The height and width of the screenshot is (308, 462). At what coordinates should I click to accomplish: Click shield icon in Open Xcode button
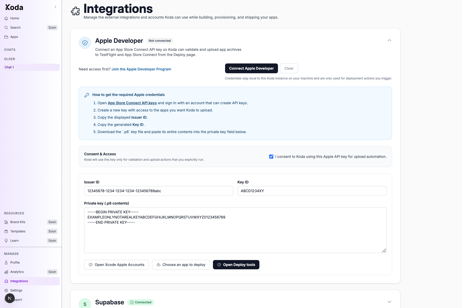91,265
